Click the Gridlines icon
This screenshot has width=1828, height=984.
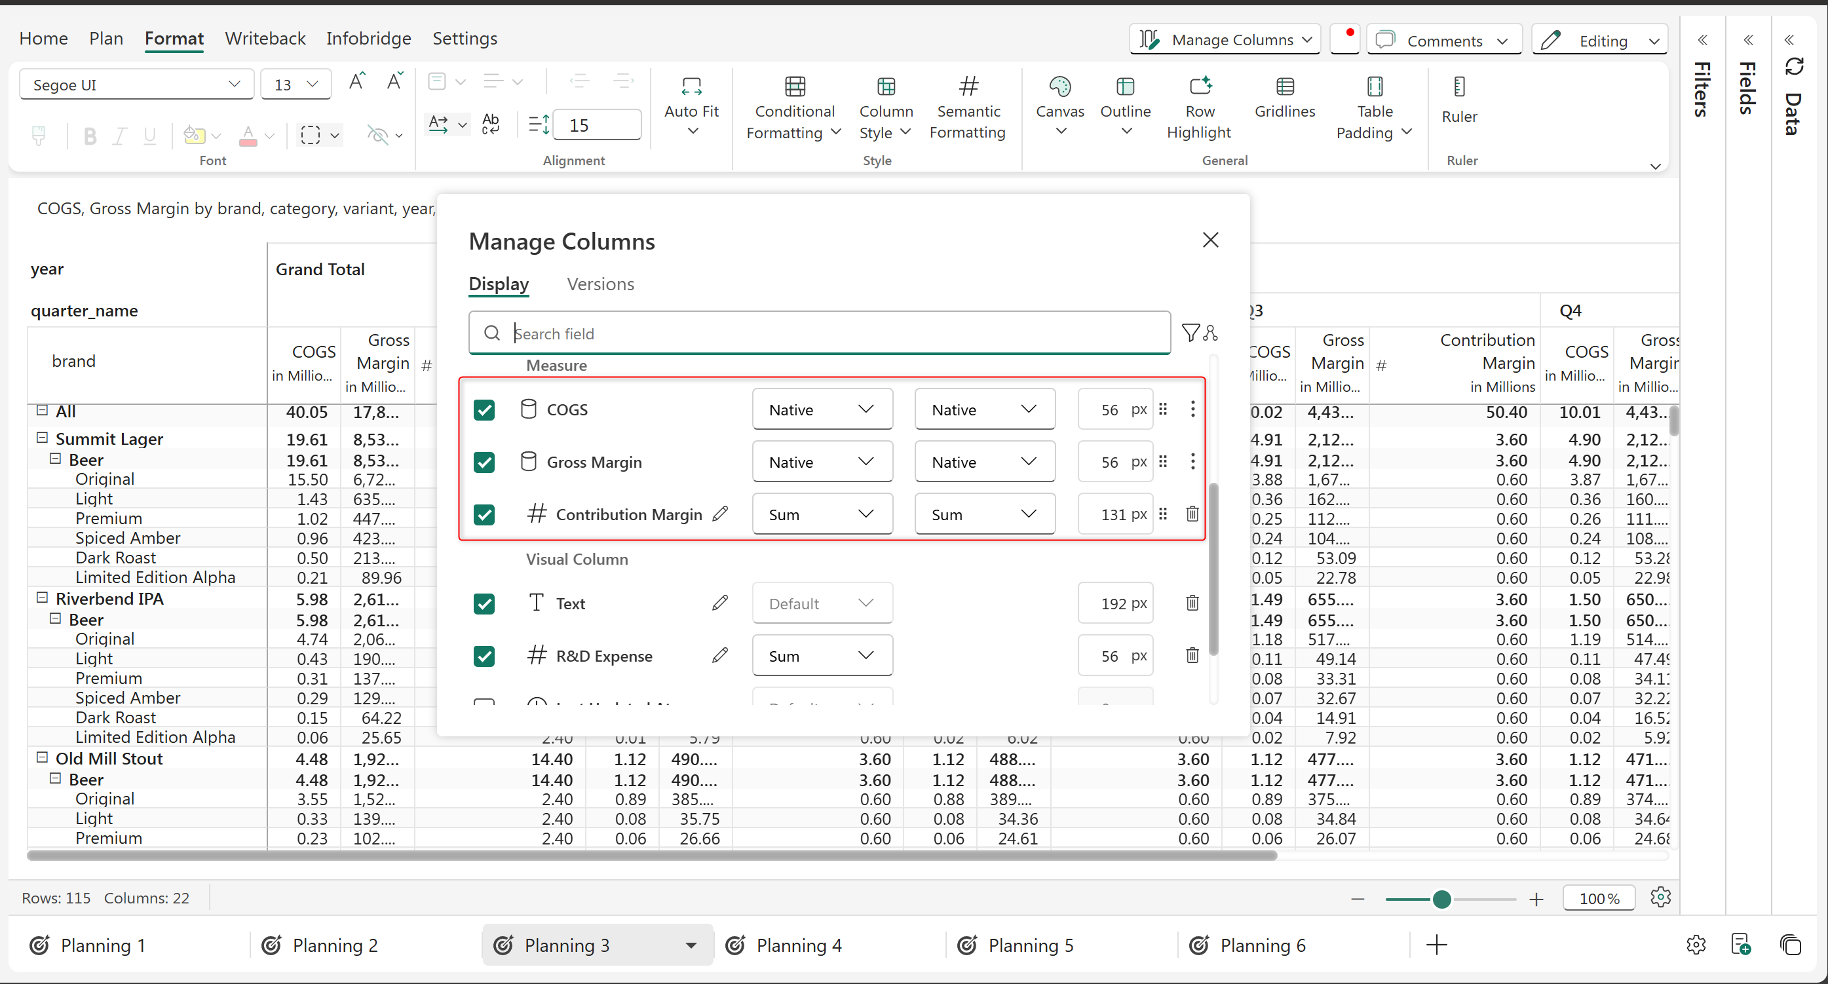click(1284, 86)
